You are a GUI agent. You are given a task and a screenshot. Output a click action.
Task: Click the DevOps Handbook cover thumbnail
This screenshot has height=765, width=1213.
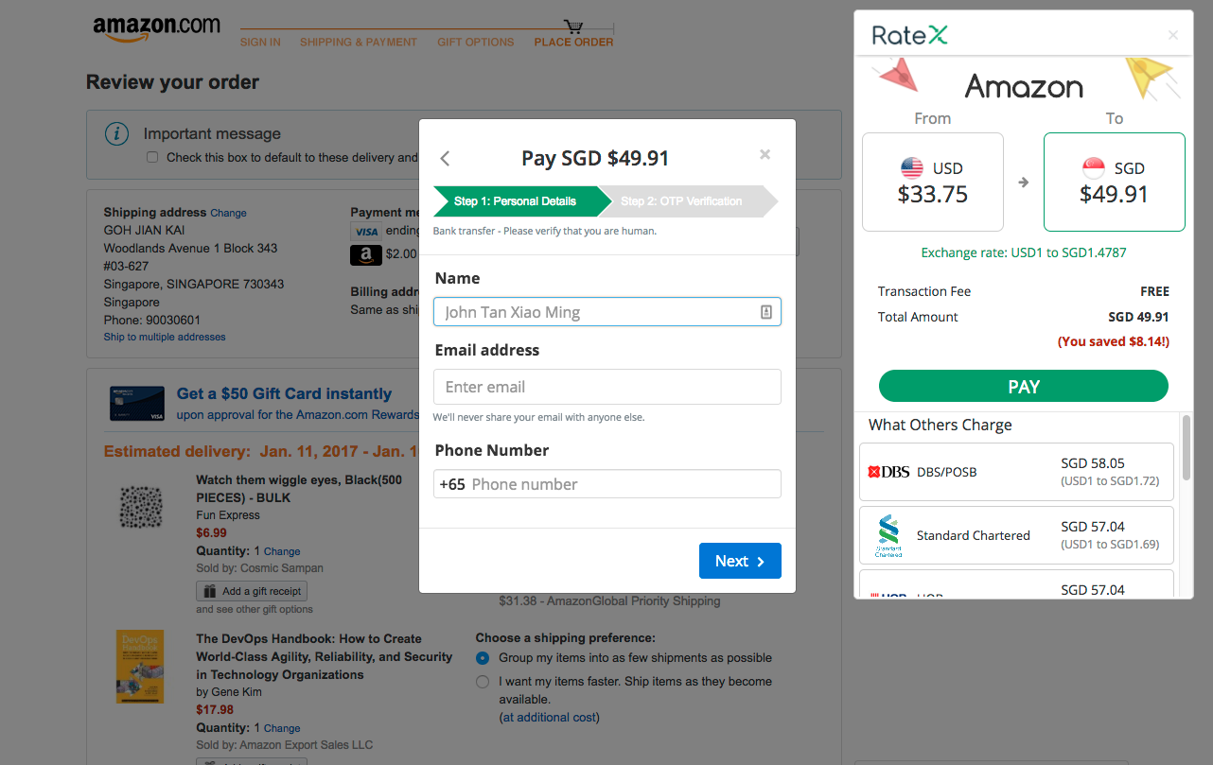pyautogui.click(x=140, y=666)
